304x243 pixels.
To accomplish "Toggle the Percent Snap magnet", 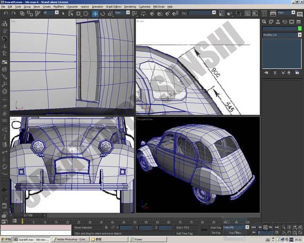I will (x=168, y=13).
